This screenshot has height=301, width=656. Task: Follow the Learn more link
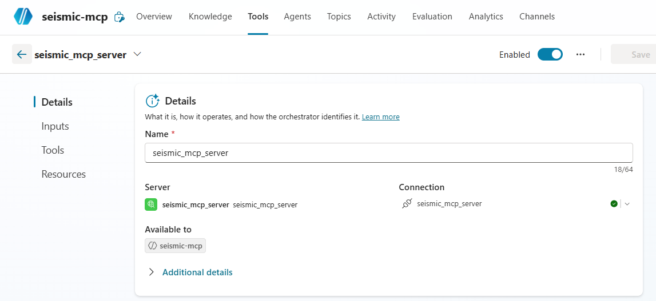pyautogui.click(x=381, y=117)
